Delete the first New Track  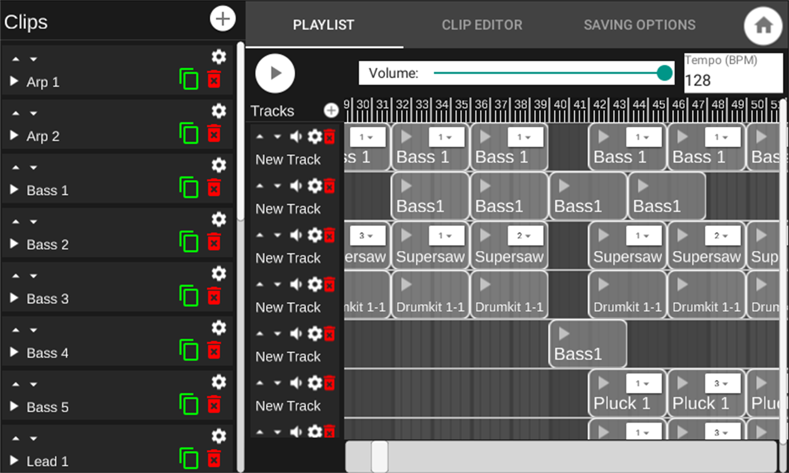(330, 137)
